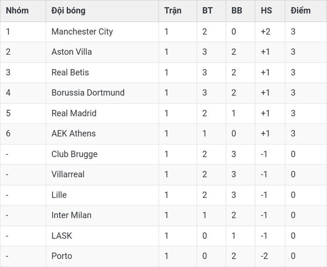Select the Trận column header
This screenshot has height=267, width=327.
coord(173,11)
